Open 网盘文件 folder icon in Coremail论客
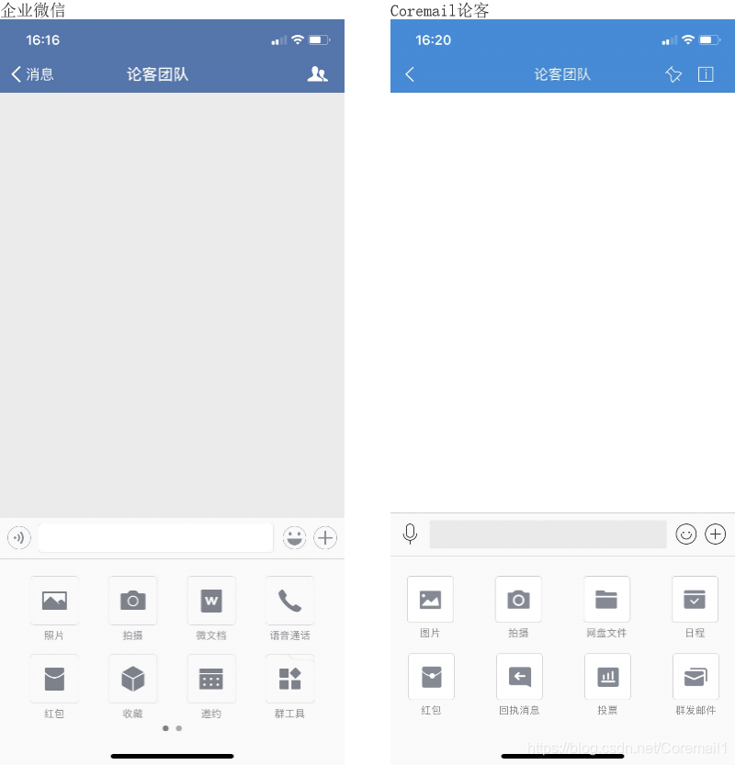The image size is (735, 765). 606,599
